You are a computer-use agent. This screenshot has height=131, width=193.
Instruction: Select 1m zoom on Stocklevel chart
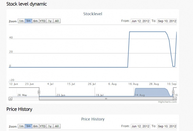point(21,21)
